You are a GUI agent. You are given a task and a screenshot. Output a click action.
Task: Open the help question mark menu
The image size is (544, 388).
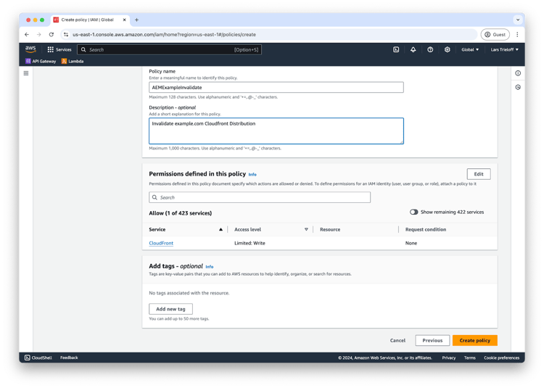430,49
